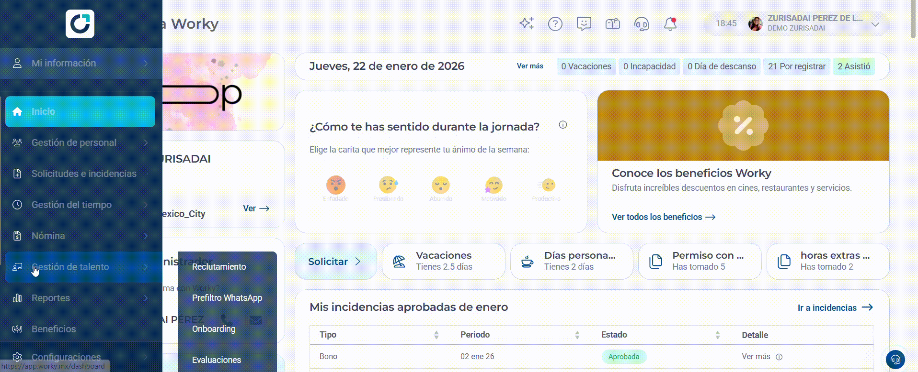Expand Configuraciones chevron

pyautogui.click(x=146, y=357)
